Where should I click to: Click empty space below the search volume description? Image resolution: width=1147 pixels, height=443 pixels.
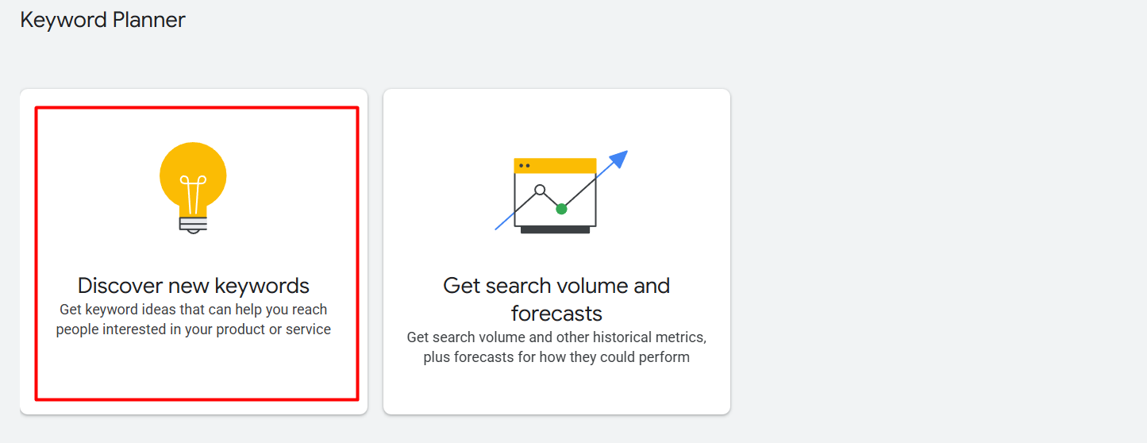pos(556,389)
